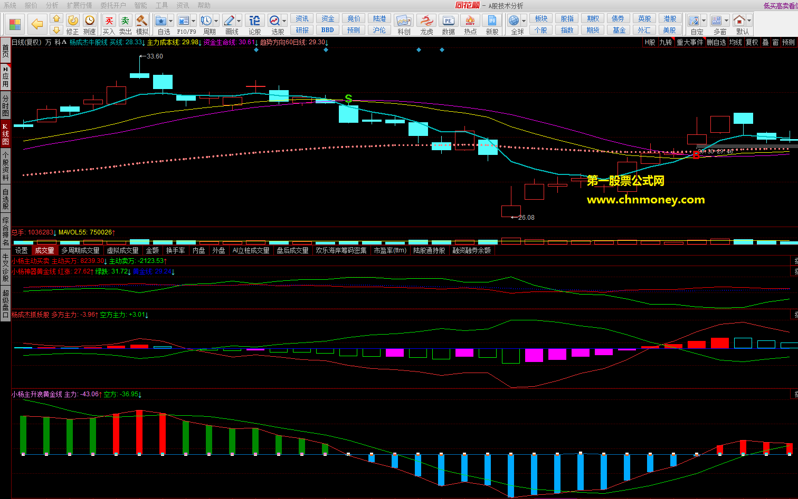The width and height of the screenshot is (798, 499).
Task: Click the 竞价 toolbar button
Action: pyautogui.click(x=354, y=18)
